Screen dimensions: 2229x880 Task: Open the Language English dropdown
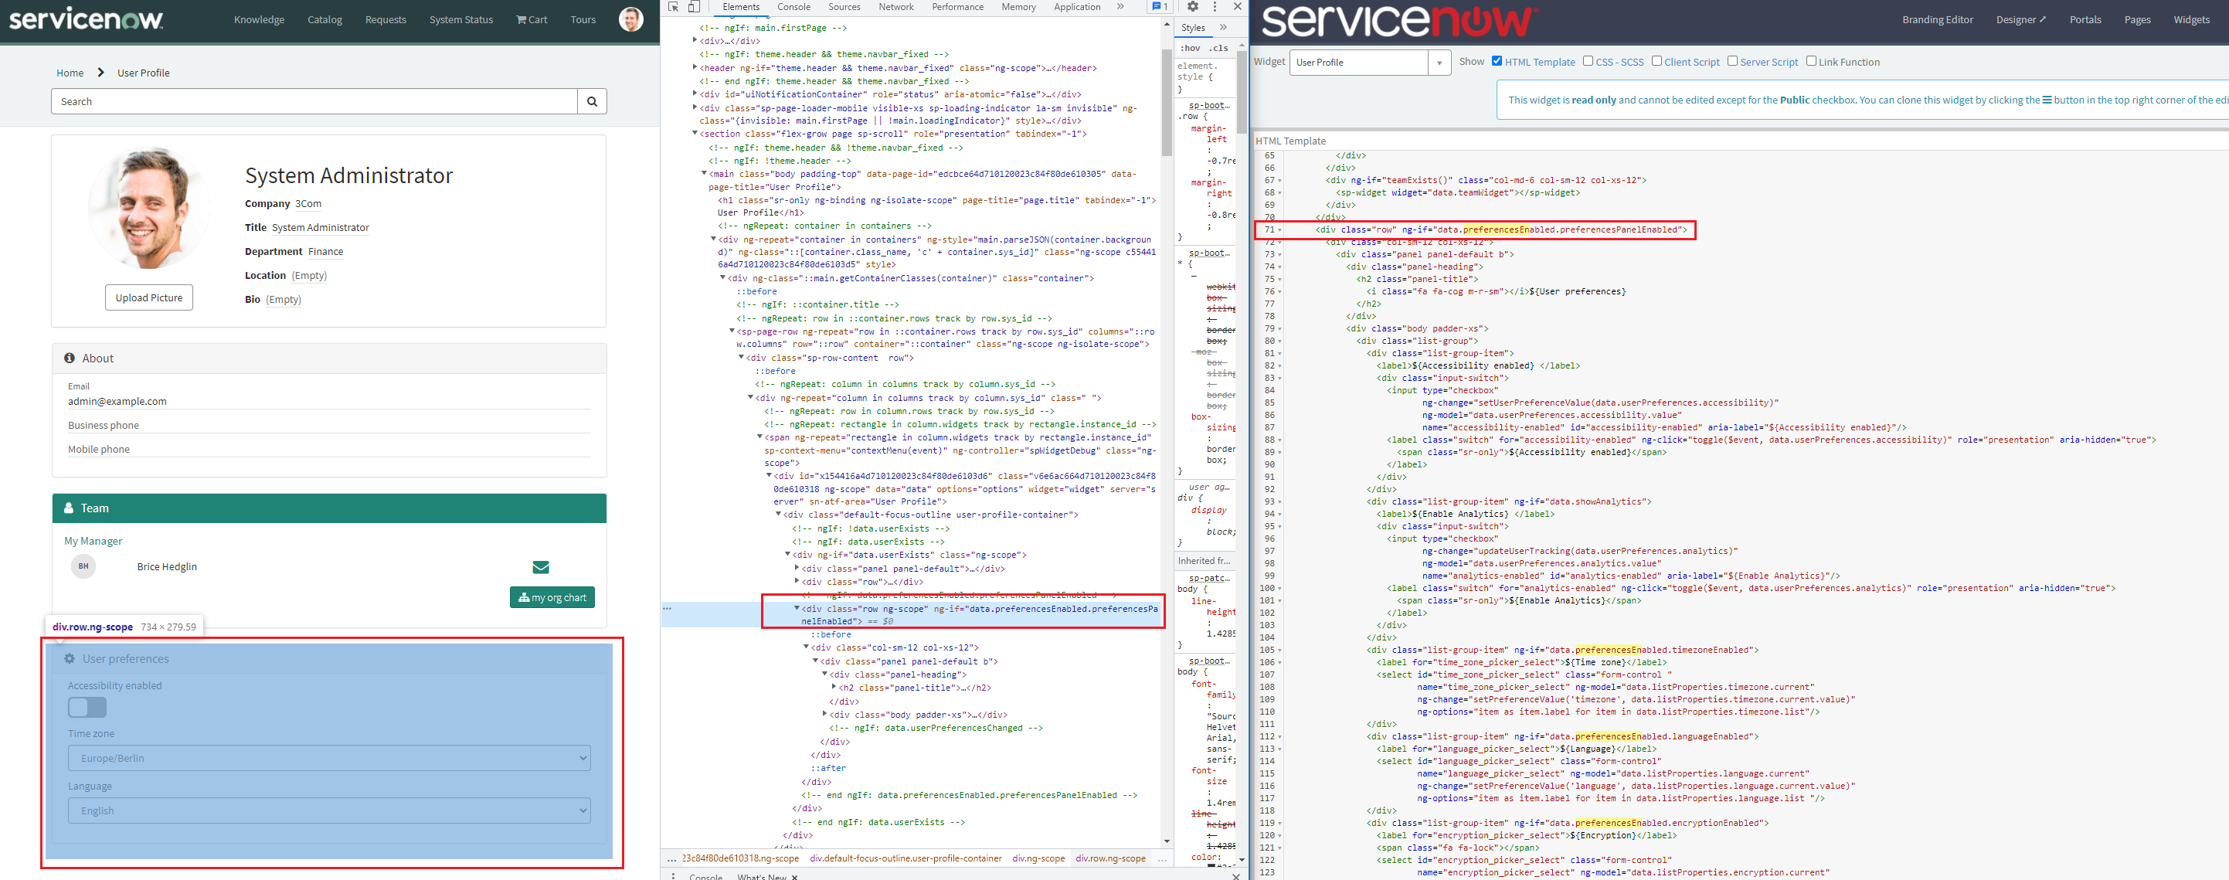click(329, 810)
